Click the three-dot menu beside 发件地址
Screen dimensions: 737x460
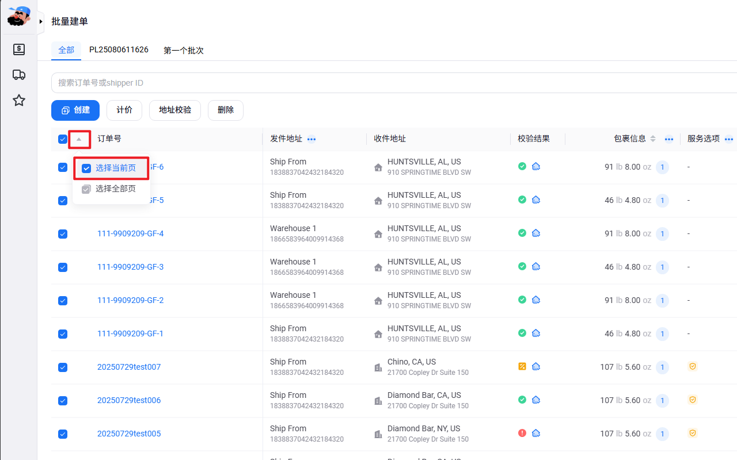311,139
